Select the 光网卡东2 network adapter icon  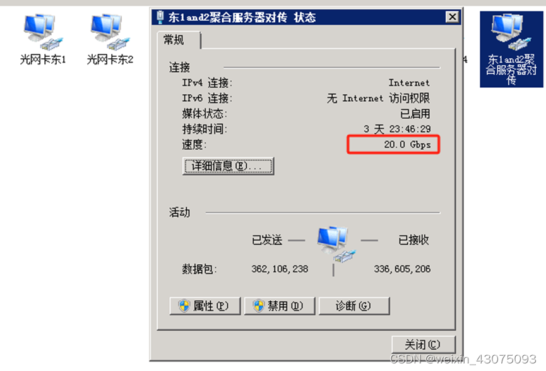(x=110, y=32)
